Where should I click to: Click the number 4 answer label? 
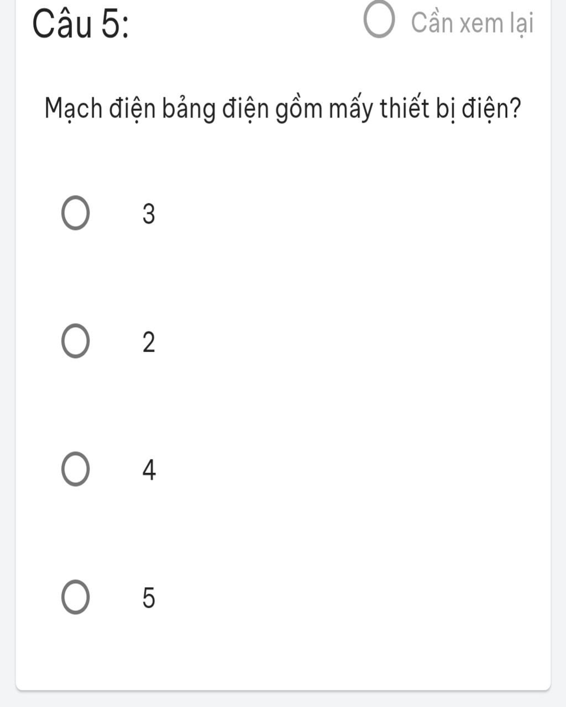coord(149,470)
